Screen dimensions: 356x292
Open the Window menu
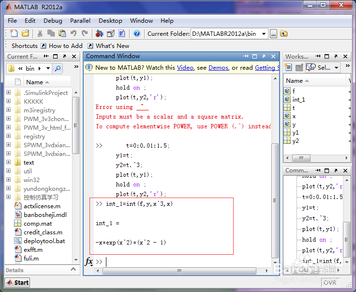[x=141, y=21]
